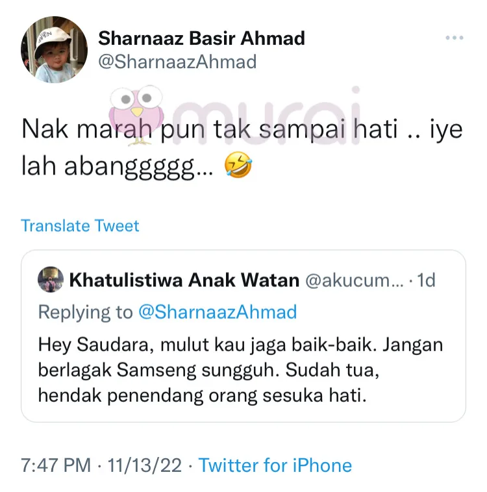Open the quoted tweet text starting with Hey Saudara
This screenshot has height=492, width=487.
tap(240, 370)
